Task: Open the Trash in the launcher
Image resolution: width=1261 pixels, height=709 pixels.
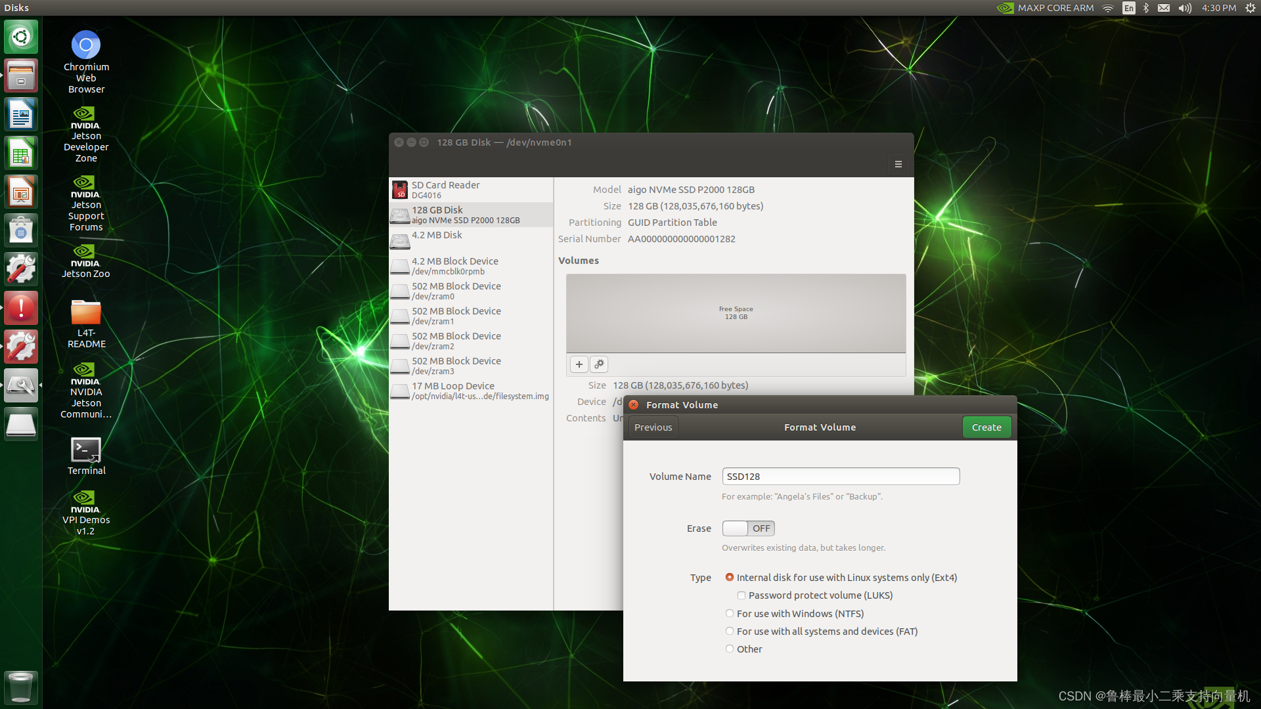Action: point(21,687)
